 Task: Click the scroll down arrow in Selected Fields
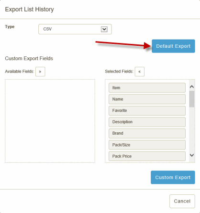point(192,155)
